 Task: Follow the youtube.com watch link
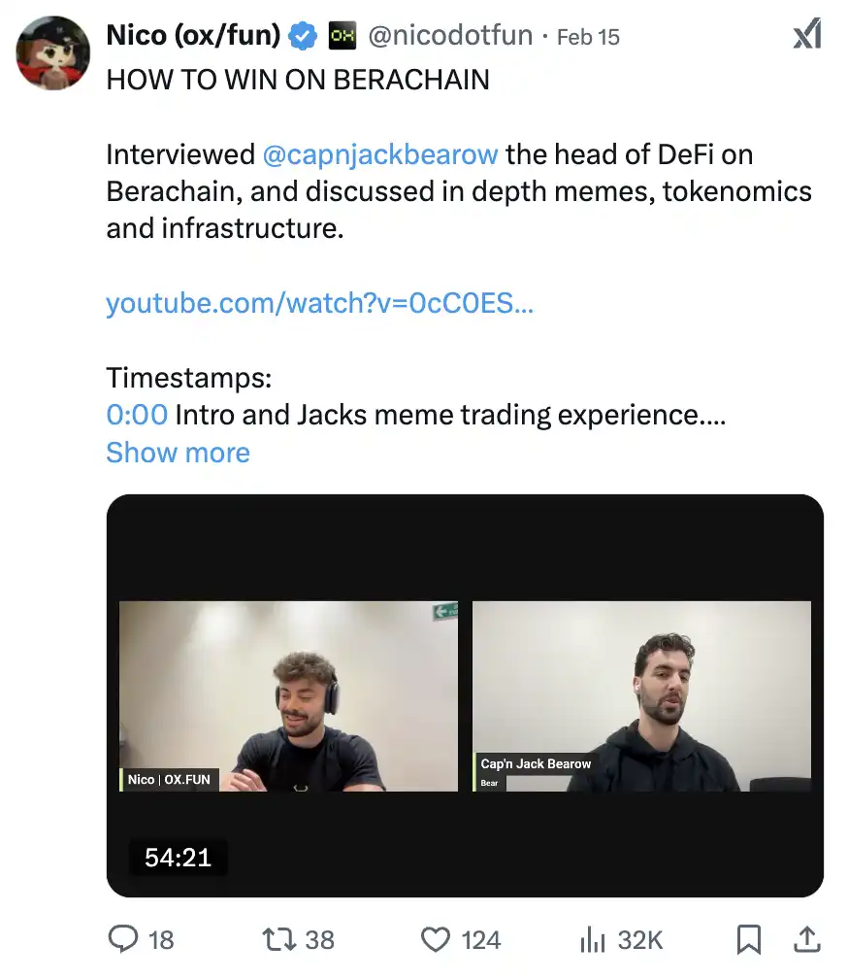(319, 303)
